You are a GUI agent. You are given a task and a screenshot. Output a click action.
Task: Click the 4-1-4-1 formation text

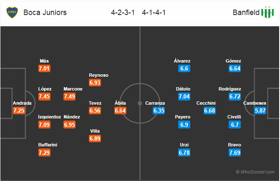pyautogui.click(x=154, y=13)
